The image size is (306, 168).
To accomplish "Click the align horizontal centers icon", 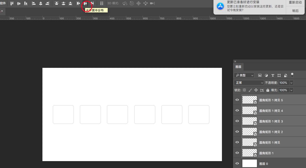I will pyautogui.click(x=41, y=3).
